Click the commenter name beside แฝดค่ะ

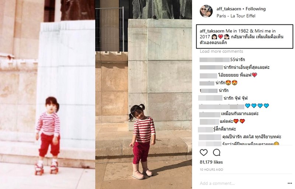click(209, 121)
